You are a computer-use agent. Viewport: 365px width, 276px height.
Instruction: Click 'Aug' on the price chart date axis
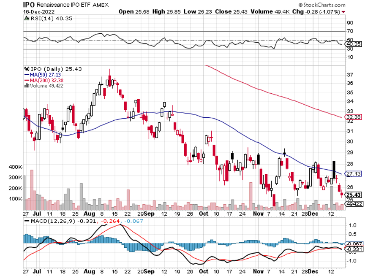(90, 214)
